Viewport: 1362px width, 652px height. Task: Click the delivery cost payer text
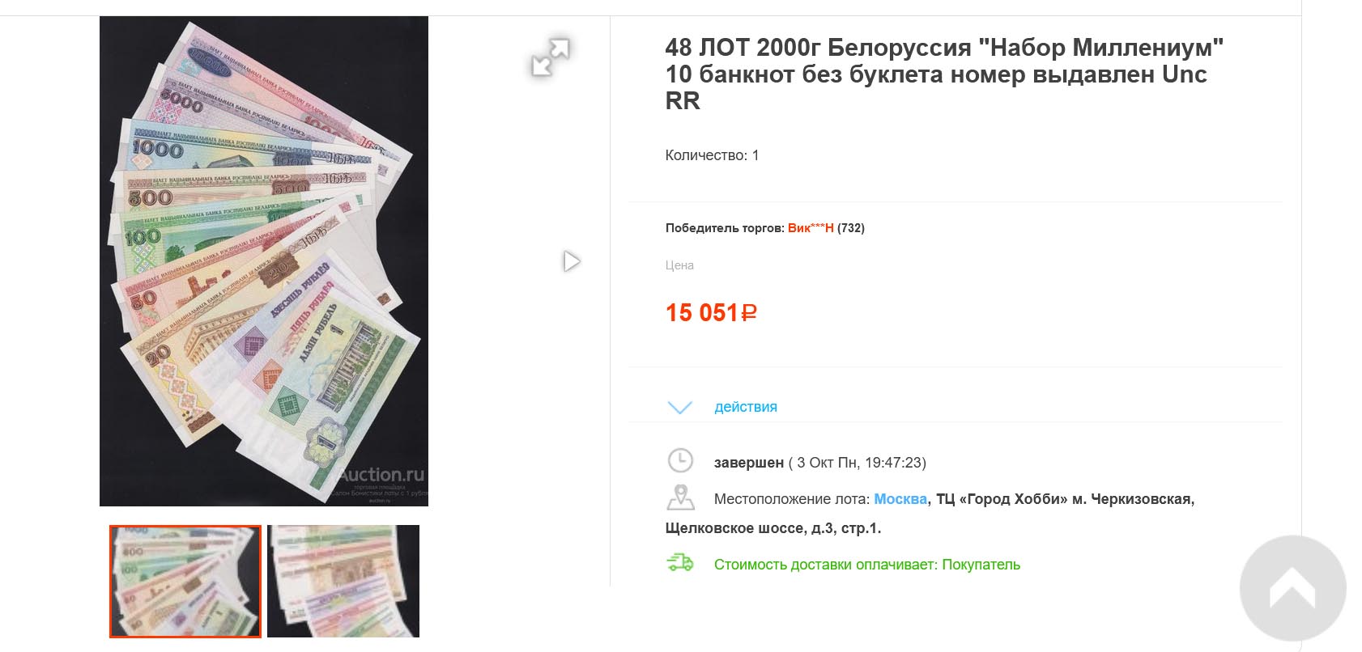[x=866, y=565]
